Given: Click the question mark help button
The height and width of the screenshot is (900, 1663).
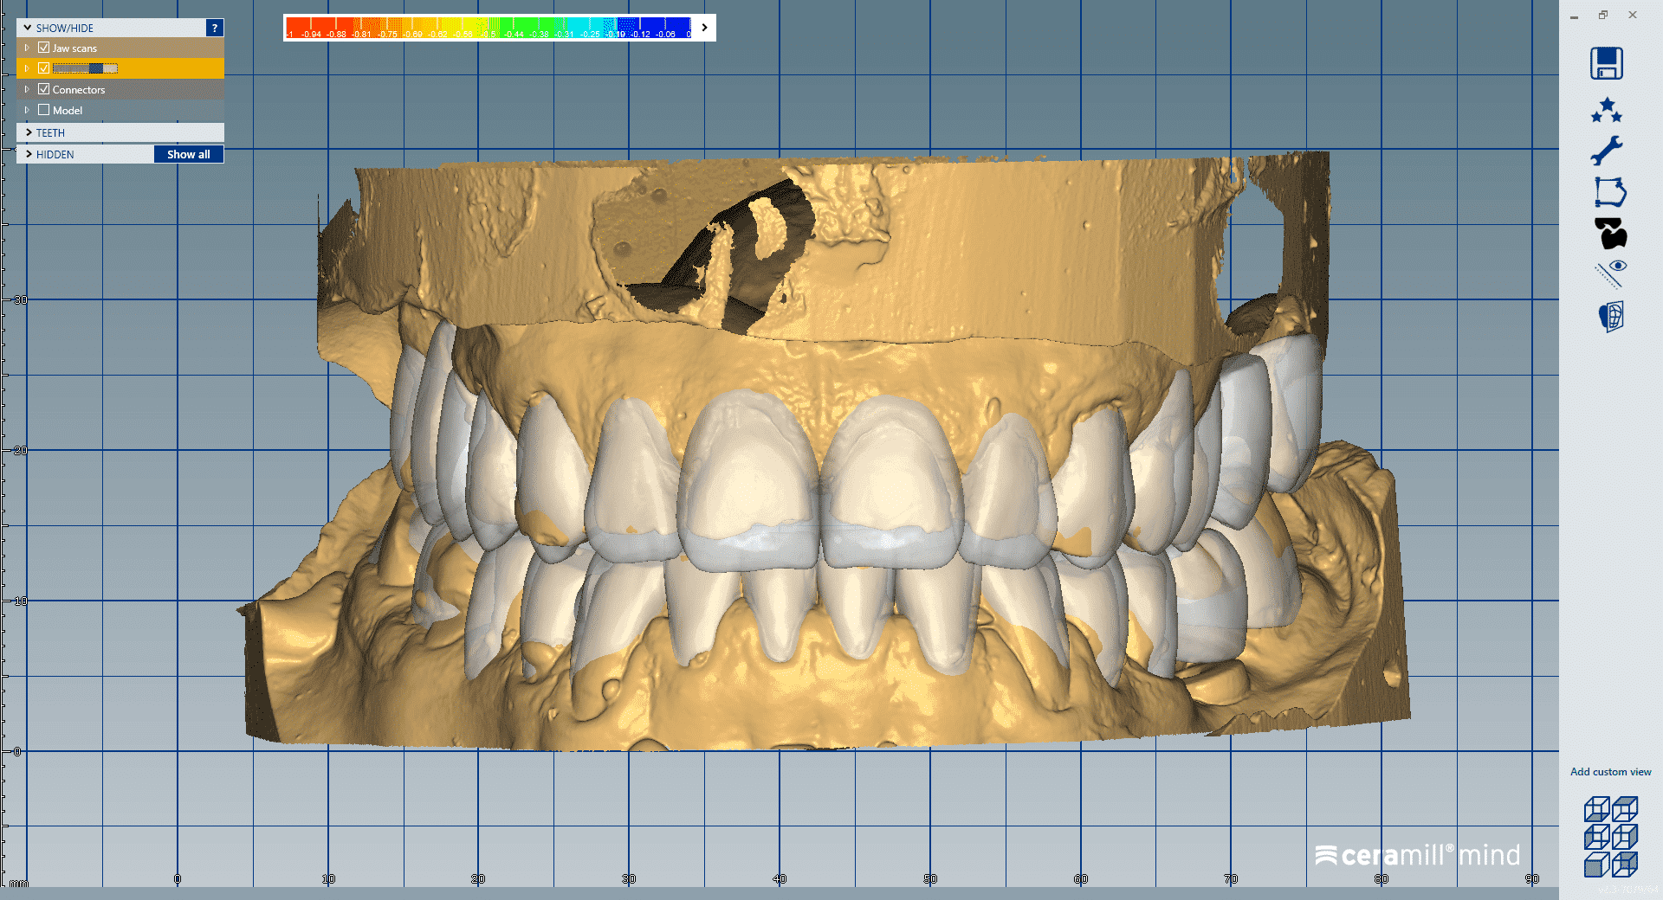Looking at the screenshot, I should pos(214,27).
